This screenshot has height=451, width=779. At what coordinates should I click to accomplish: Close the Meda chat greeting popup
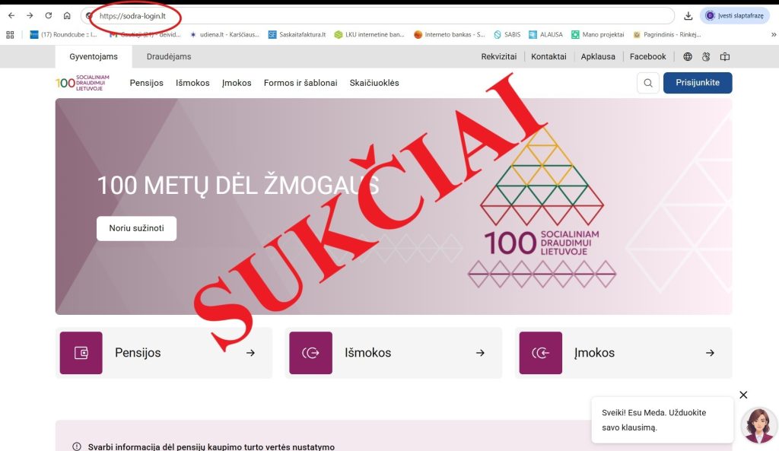743,395
